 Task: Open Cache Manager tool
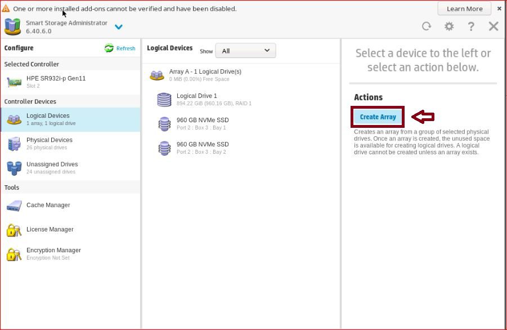pos(48,206)
